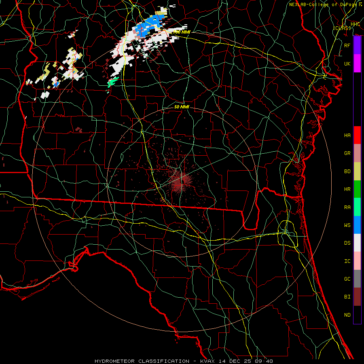Select the BI label text in legend

[x=347, y=297]
